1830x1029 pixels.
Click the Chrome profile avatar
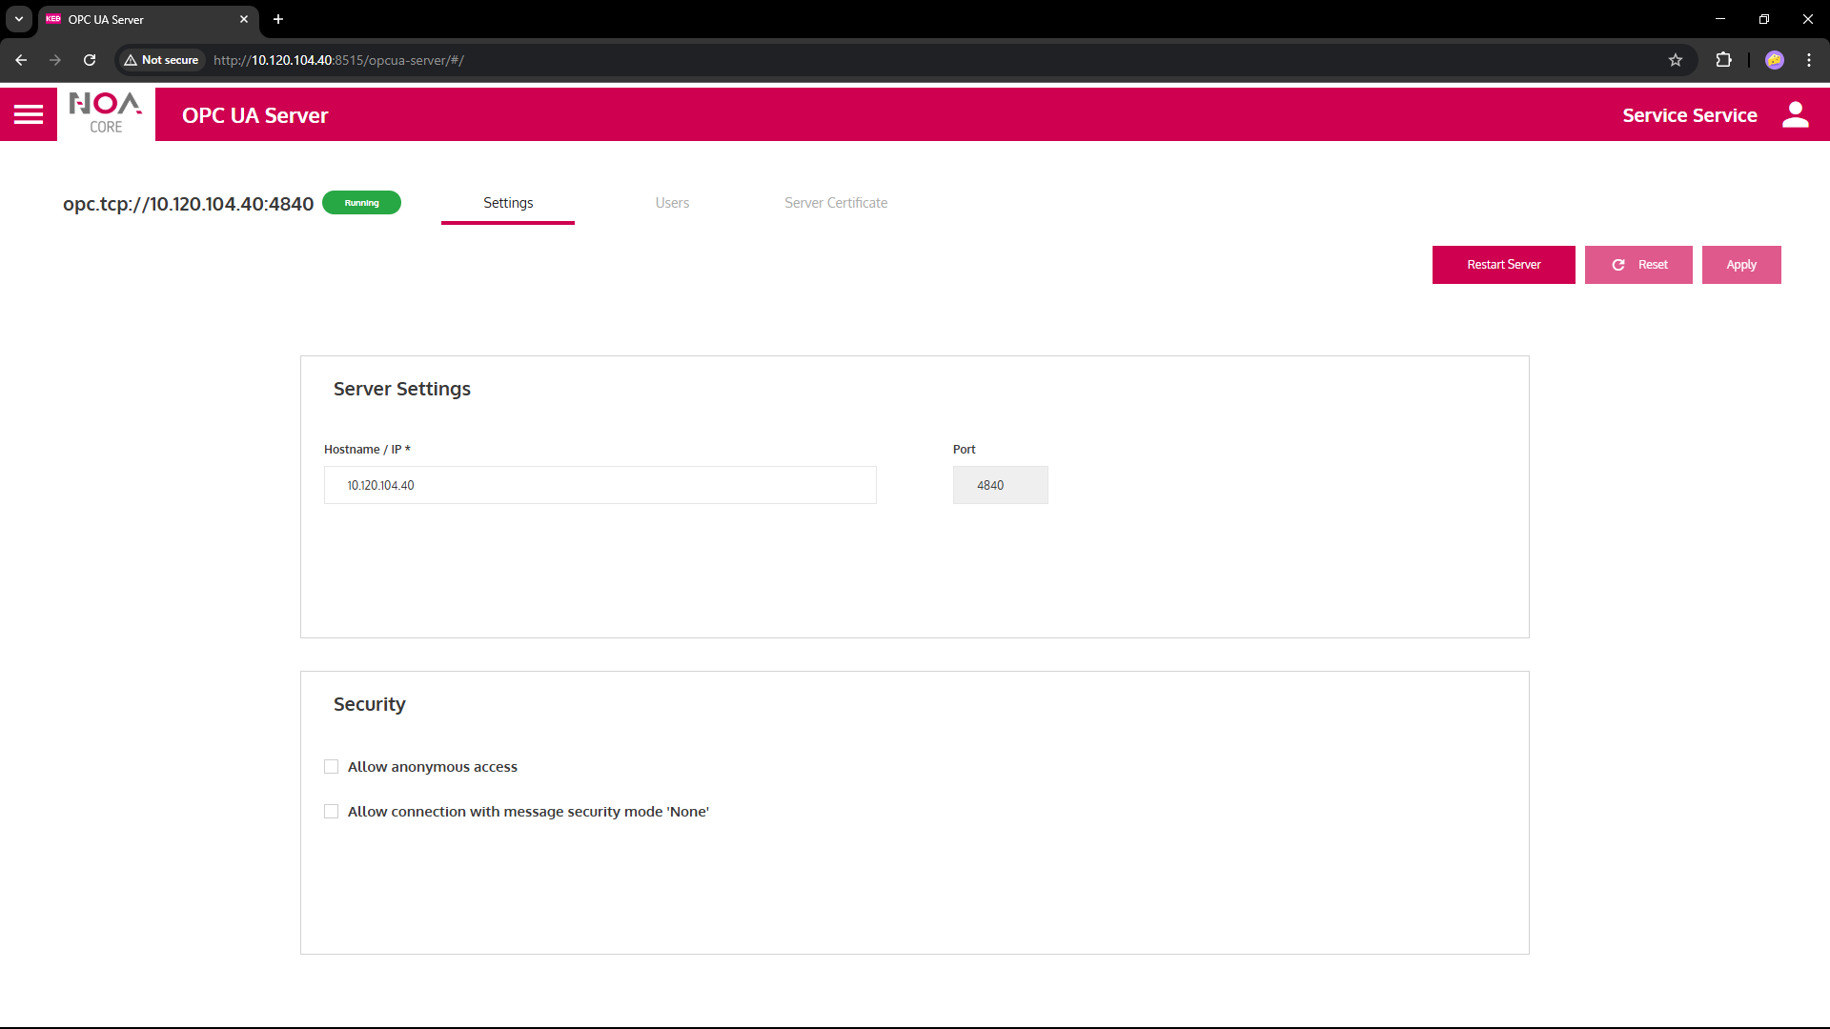[1774, 60]
